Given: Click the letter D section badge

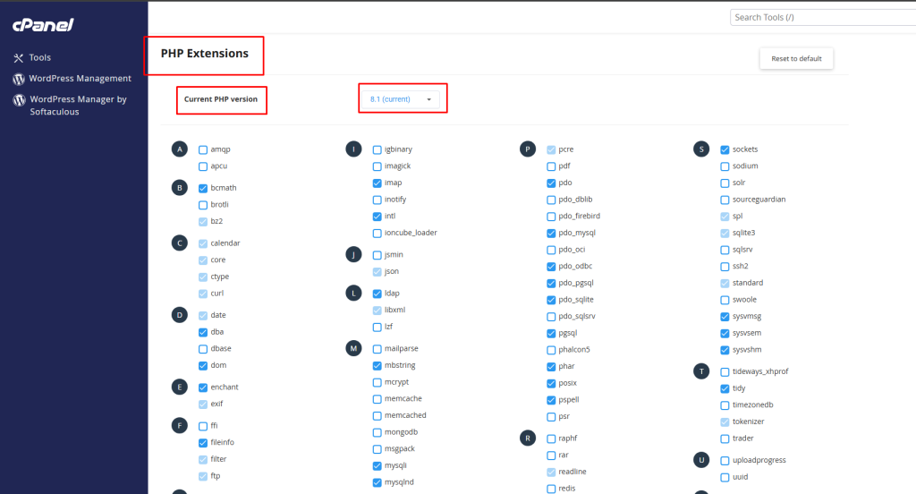Looking at the screenshot, I should [x=179, y=315].
